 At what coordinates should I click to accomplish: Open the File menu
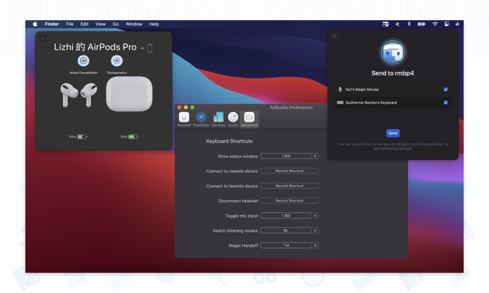tap(70, 24)
